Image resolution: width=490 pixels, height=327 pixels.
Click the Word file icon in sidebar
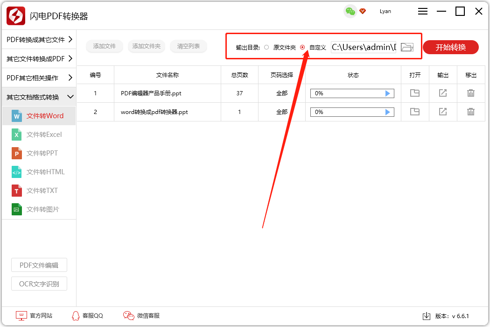coord(16,116)
